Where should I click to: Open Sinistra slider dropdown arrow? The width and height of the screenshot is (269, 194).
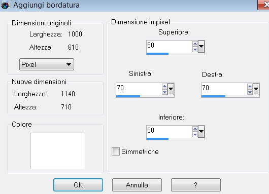pyautogui.click(x=171, y=89)
